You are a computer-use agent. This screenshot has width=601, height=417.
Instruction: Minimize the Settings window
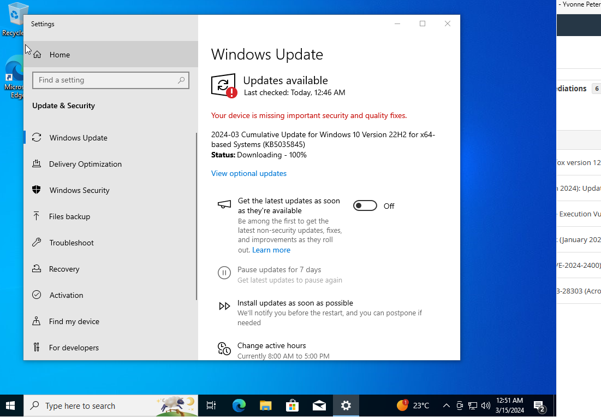pyautogui.click(x=397, y=24)
